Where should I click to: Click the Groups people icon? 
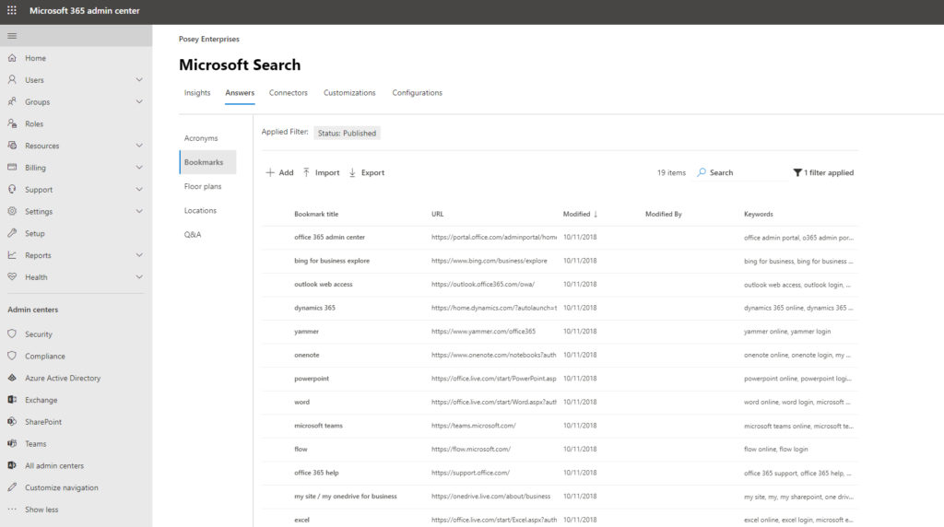pyautogui.click(x=12, y=101)
